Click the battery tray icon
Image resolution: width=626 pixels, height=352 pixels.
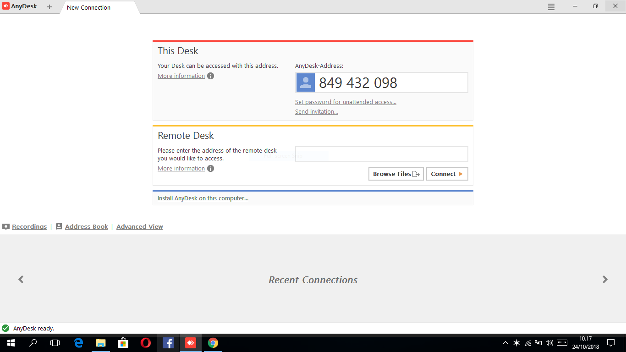pos(538,343)
